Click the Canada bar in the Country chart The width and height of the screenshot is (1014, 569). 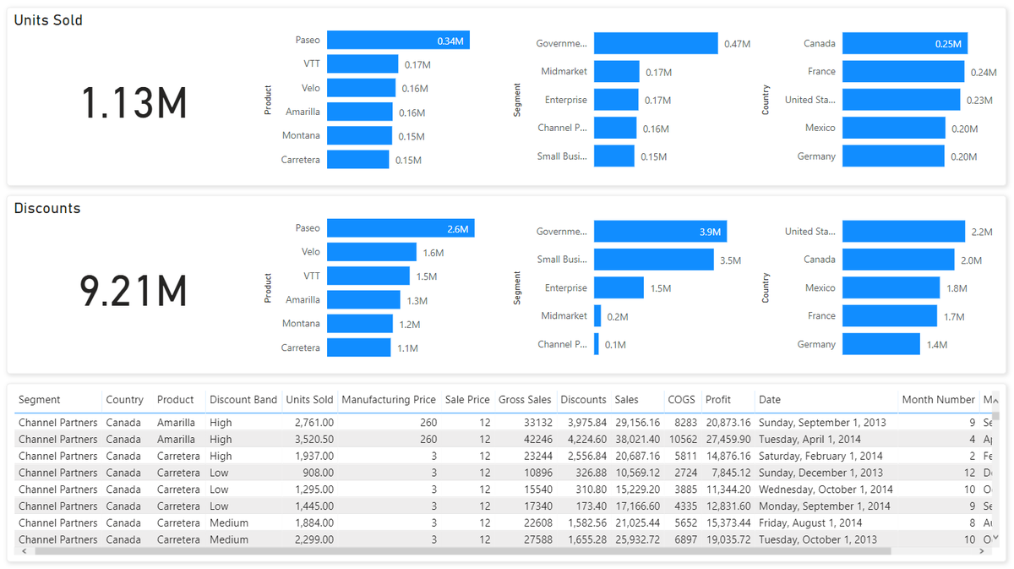tap(904, 43)
